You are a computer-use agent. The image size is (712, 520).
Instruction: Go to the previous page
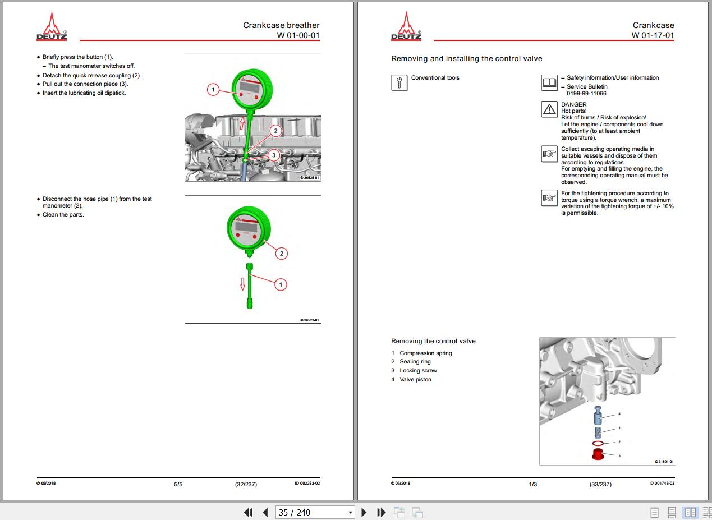point(265,512)
